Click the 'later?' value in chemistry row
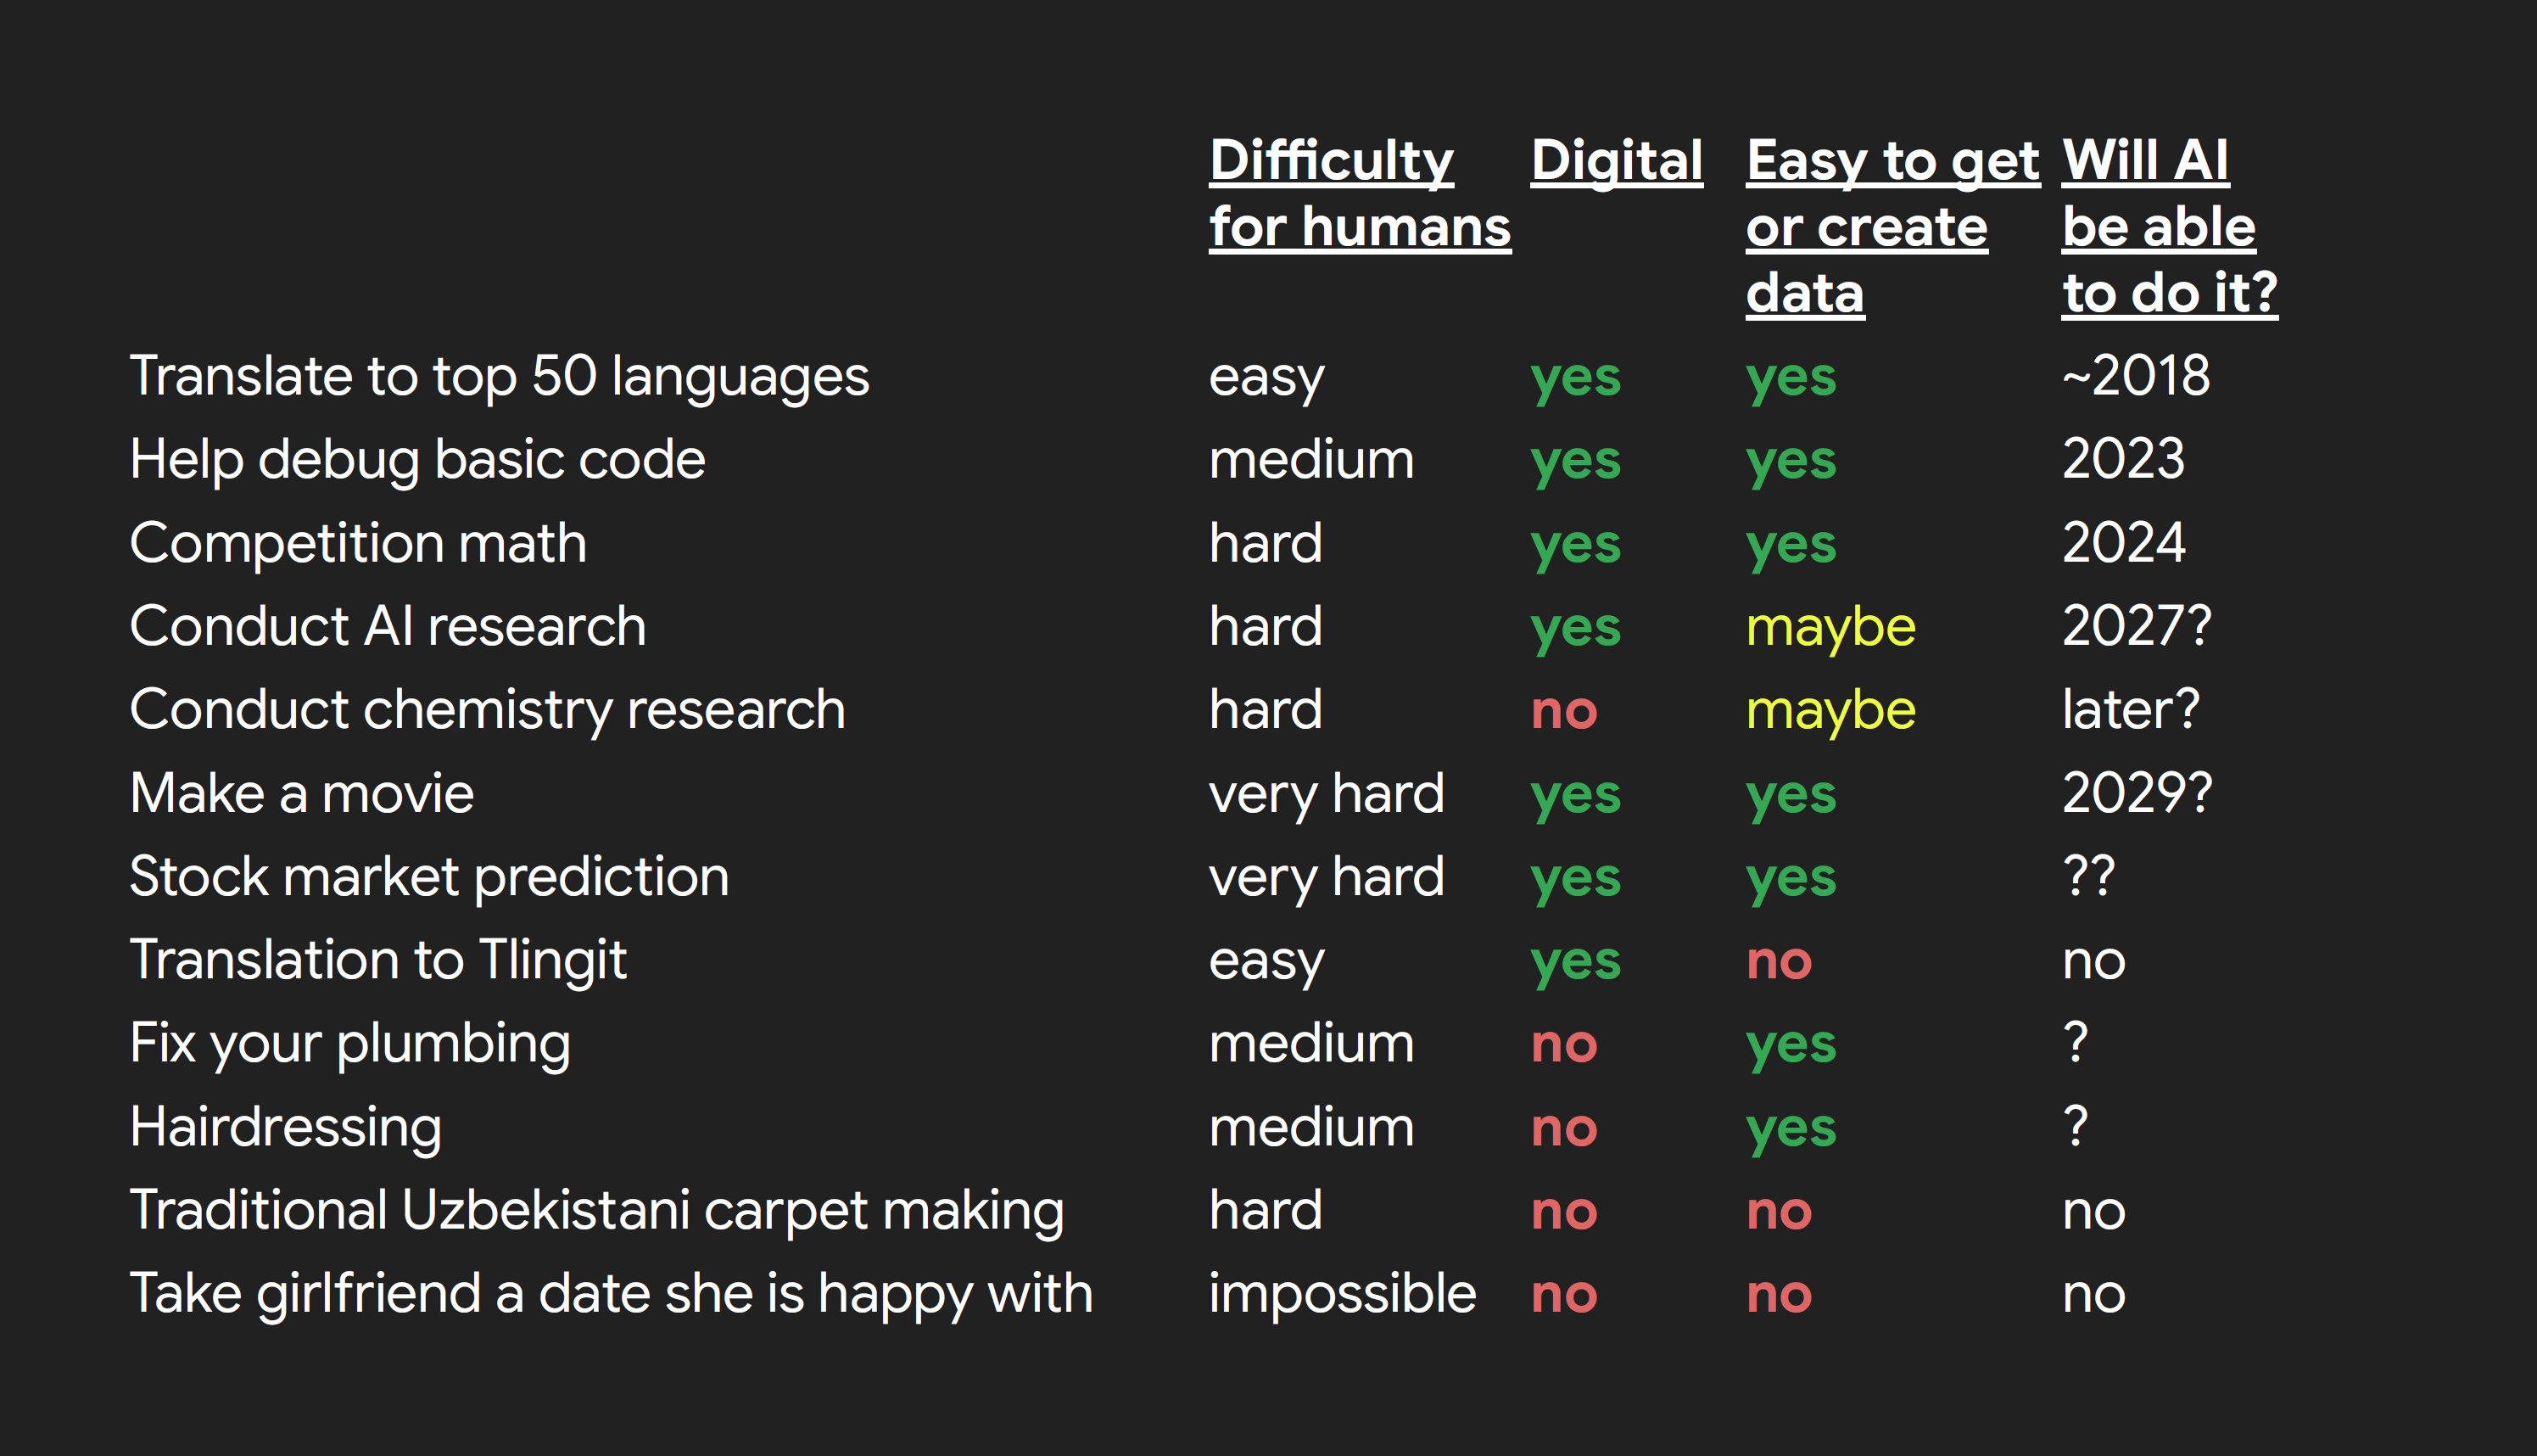The image size is (2537, 1456). (x=2130, y=710)
